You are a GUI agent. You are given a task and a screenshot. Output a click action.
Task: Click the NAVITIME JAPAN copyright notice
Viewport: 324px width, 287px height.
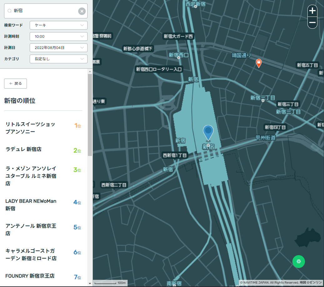click(x=281, y=282)
